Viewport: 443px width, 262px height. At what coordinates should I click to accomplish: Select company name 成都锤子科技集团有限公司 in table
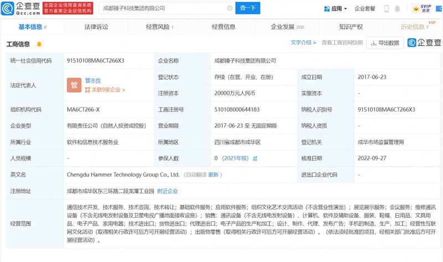(245, 60)
